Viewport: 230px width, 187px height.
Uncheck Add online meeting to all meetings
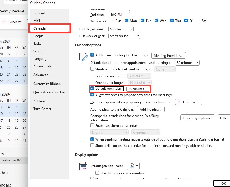click(x=92, y=55)
